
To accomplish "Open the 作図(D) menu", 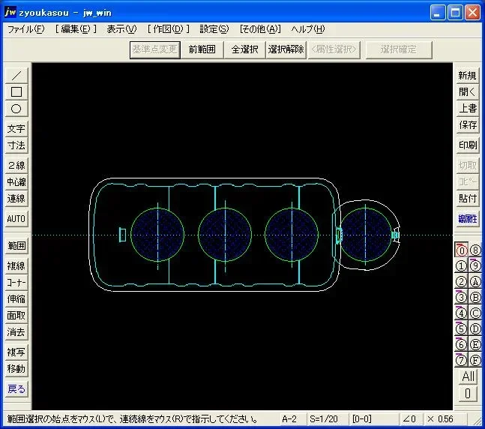I will (168, 29).
